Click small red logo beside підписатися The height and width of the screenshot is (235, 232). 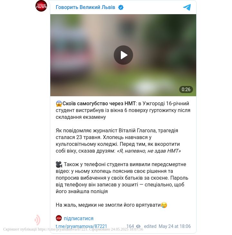(59, 218)
